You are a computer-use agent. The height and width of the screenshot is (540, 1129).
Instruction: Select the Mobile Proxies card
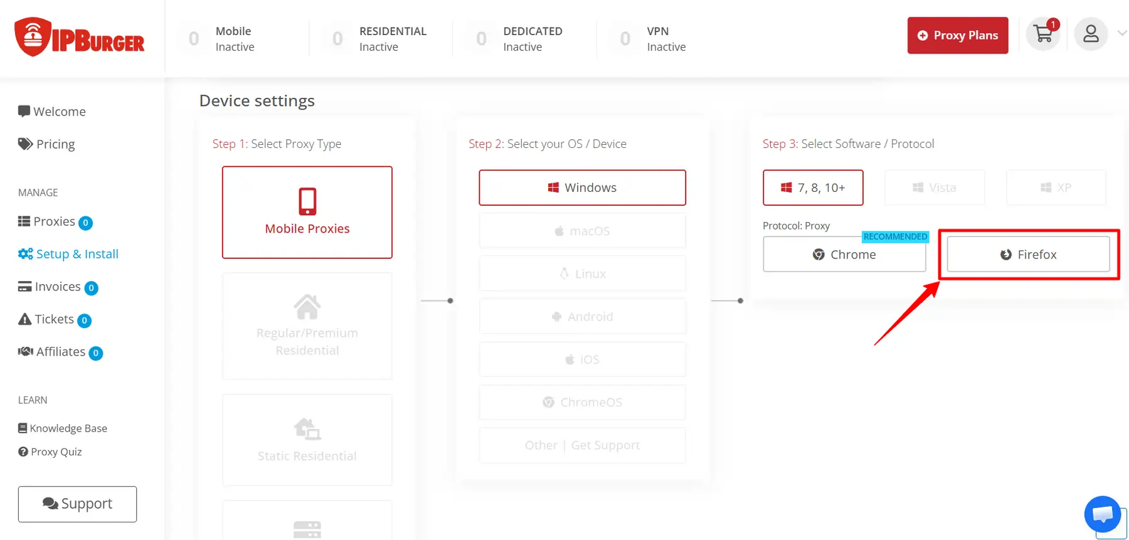[307, 212]
